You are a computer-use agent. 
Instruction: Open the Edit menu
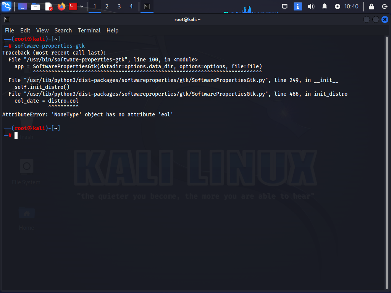pos(25,31)
